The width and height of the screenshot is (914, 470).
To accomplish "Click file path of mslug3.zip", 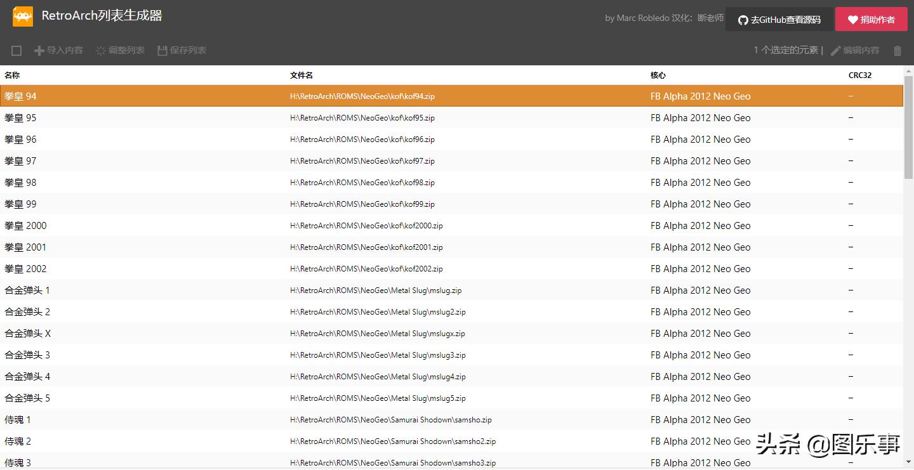I will [x=378, y=355].
